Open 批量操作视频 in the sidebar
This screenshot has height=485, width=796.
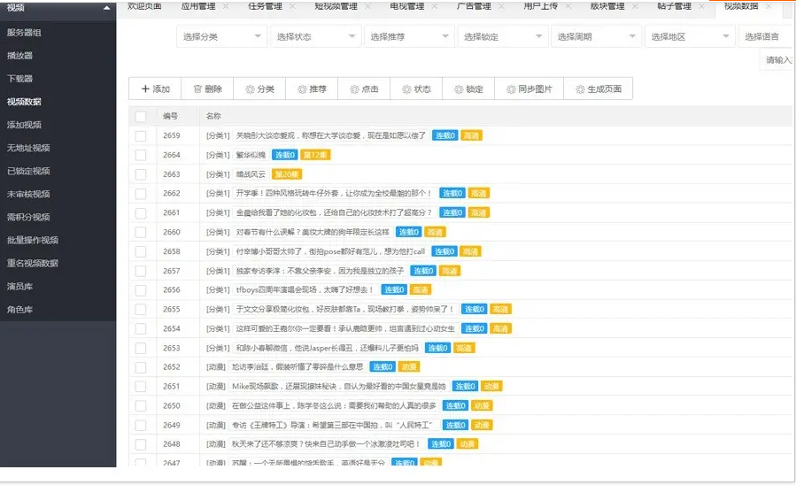[x=33, y=240]
